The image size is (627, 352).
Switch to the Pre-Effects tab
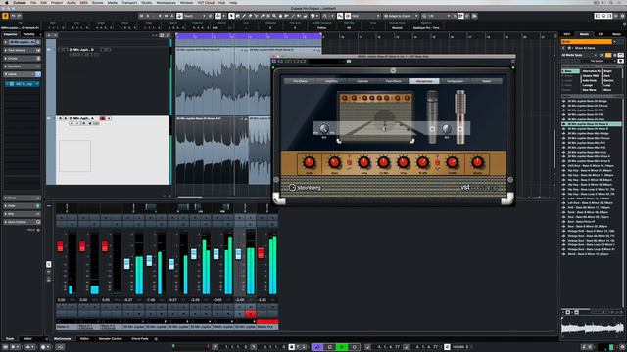tap(301, 81)
